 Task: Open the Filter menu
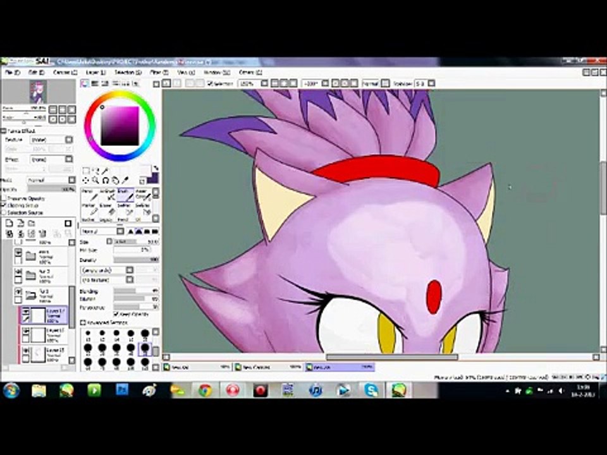pyautogui.click(x=159, y=72)
